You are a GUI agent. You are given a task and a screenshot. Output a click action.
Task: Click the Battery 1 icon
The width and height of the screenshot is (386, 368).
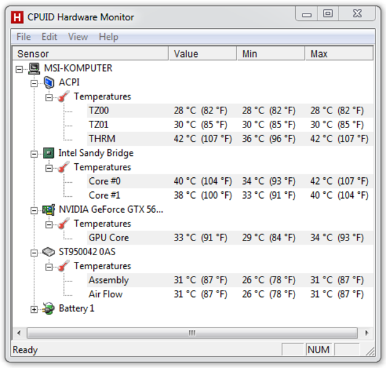(x=48, y=309)
